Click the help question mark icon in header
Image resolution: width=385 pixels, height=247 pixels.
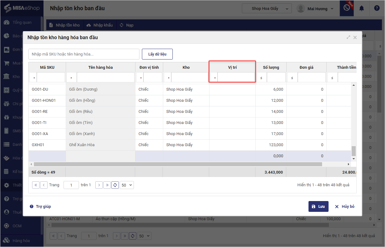pyautogui.click(x=377, y=8)
